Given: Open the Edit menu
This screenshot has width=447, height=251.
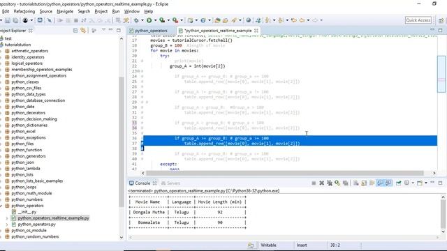Looking at the screenshot, I should click(x=6, y=11).
